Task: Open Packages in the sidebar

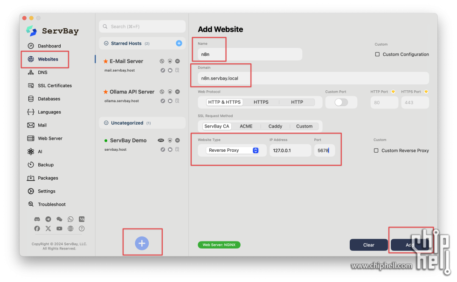Action: pyautogui.click(x=43, y=178)
